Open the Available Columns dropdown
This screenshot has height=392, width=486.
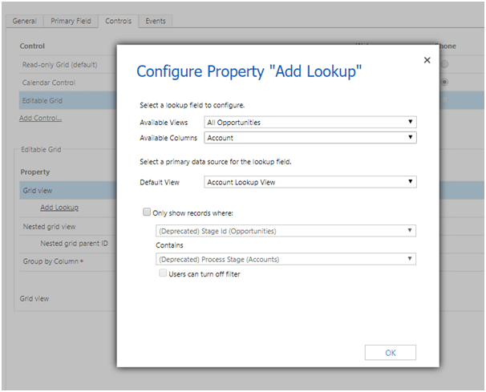[x=310, y=138]
